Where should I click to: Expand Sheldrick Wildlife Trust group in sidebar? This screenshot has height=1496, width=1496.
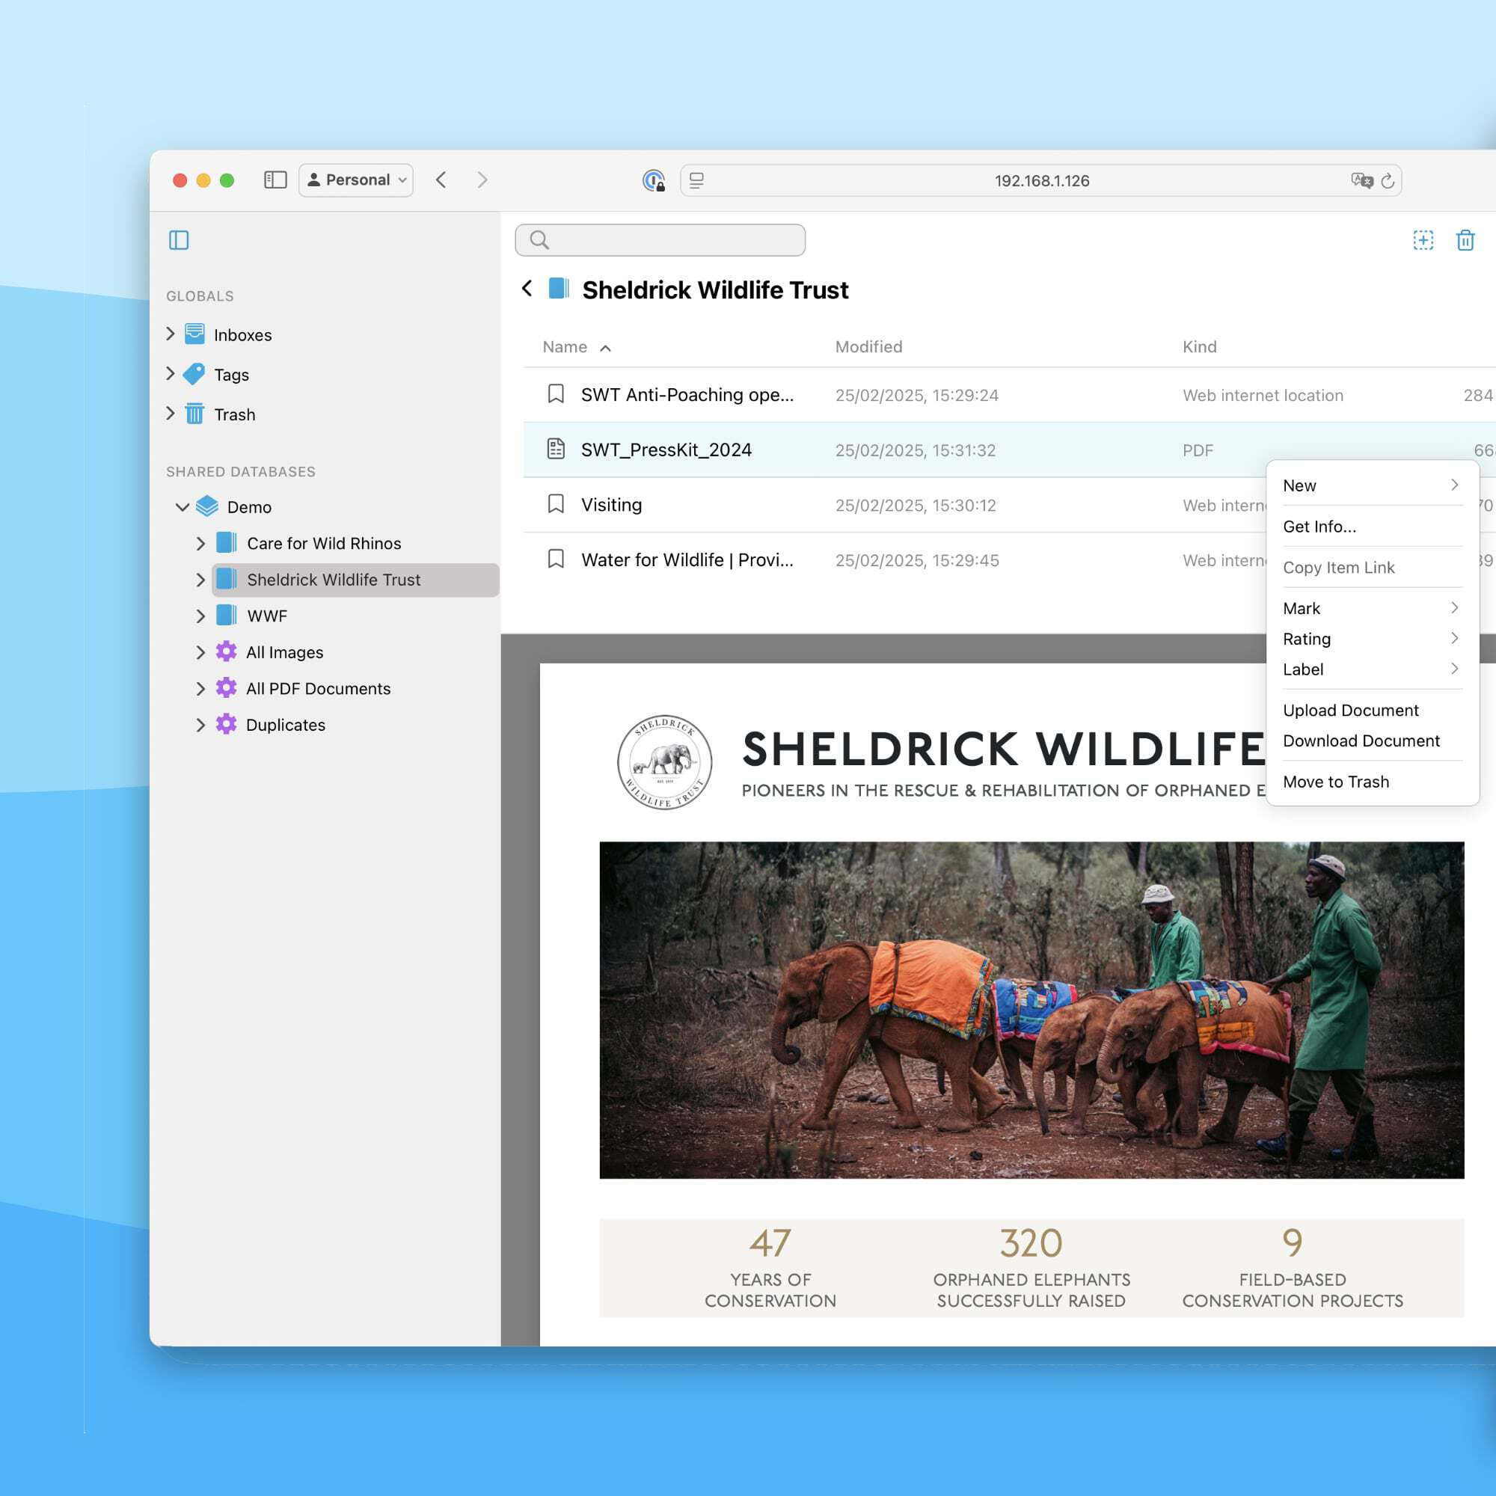coord(200,580)
